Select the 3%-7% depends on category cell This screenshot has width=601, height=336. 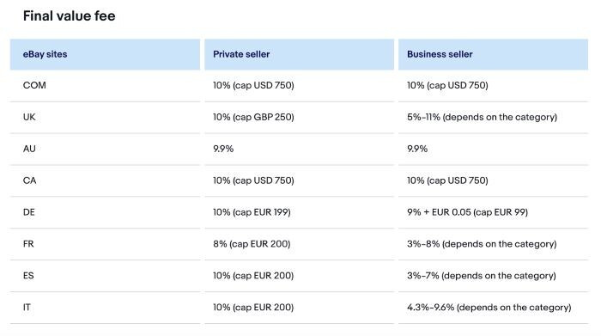click(482, 275)
